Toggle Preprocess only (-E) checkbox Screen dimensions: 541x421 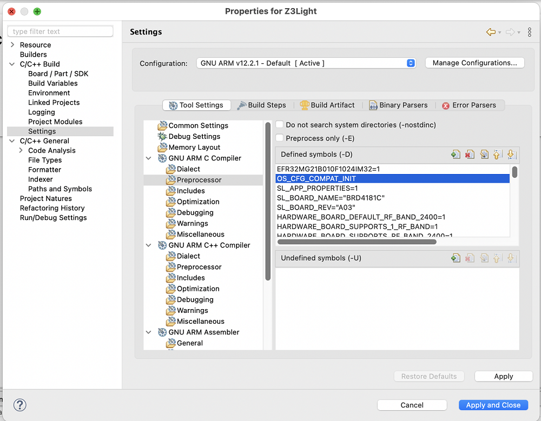280,138
